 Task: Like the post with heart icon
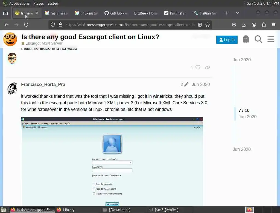(198, 67)
